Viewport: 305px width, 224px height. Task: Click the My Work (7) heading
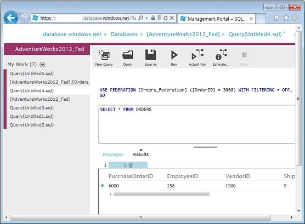(x=22, y=64)
